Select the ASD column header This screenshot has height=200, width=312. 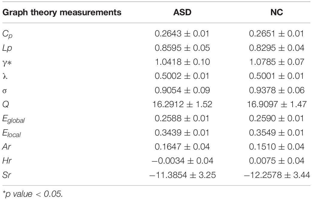[x=182, y=13]
